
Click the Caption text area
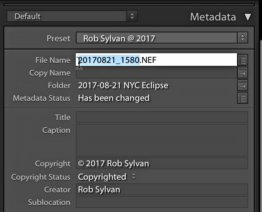162,140
